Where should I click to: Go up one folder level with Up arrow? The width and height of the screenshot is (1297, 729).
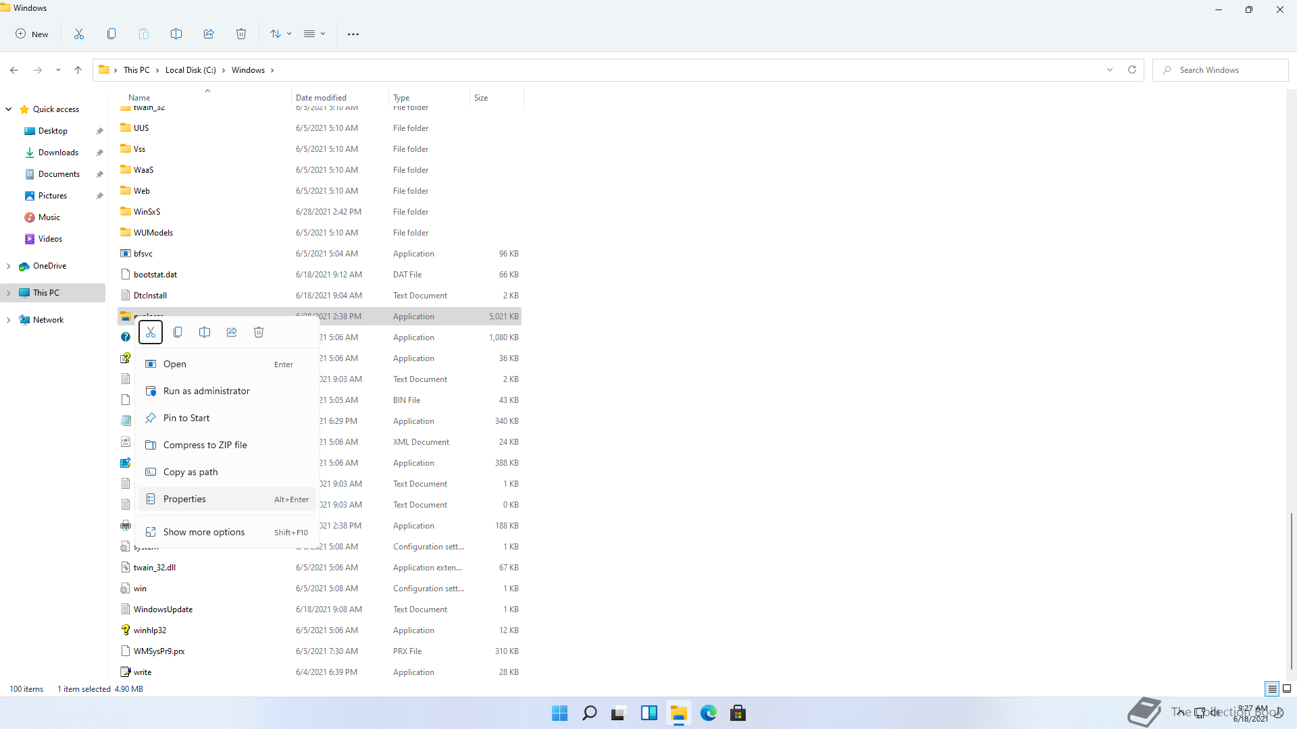(x=78, y=70)
